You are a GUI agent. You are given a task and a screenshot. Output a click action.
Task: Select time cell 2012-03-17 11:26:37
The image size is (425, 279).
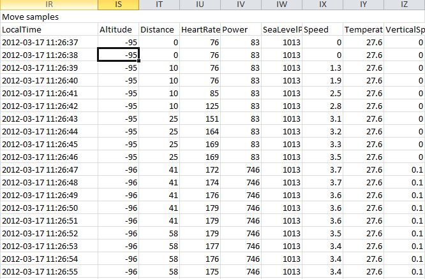[x=48, y=42]
